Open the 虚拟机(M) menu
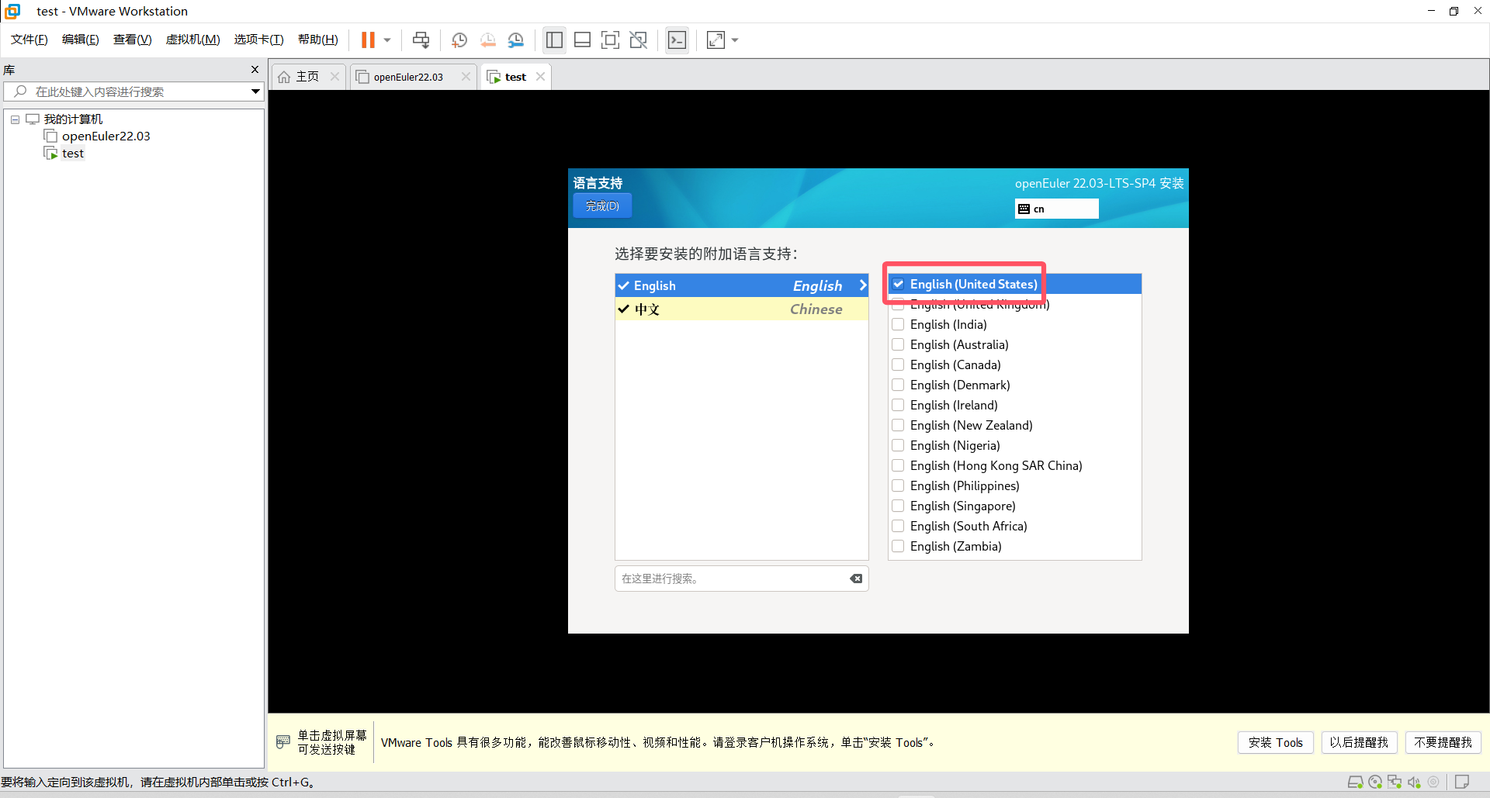 pos(193,40)
